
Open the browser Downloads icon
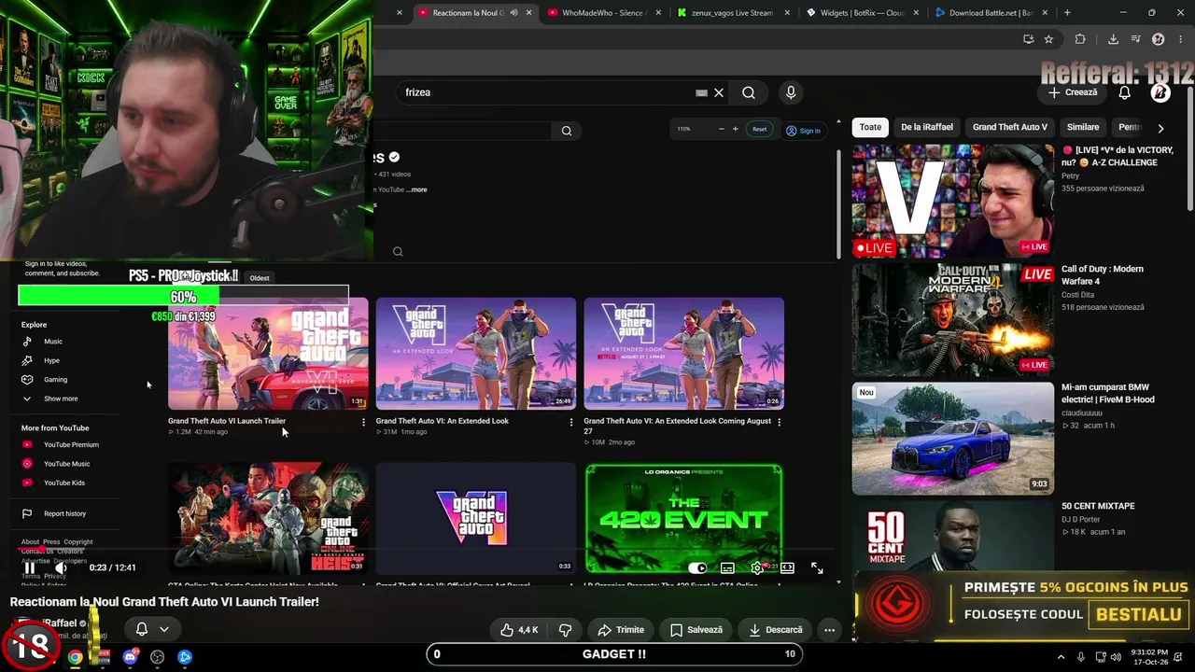tap(1113, 39)
